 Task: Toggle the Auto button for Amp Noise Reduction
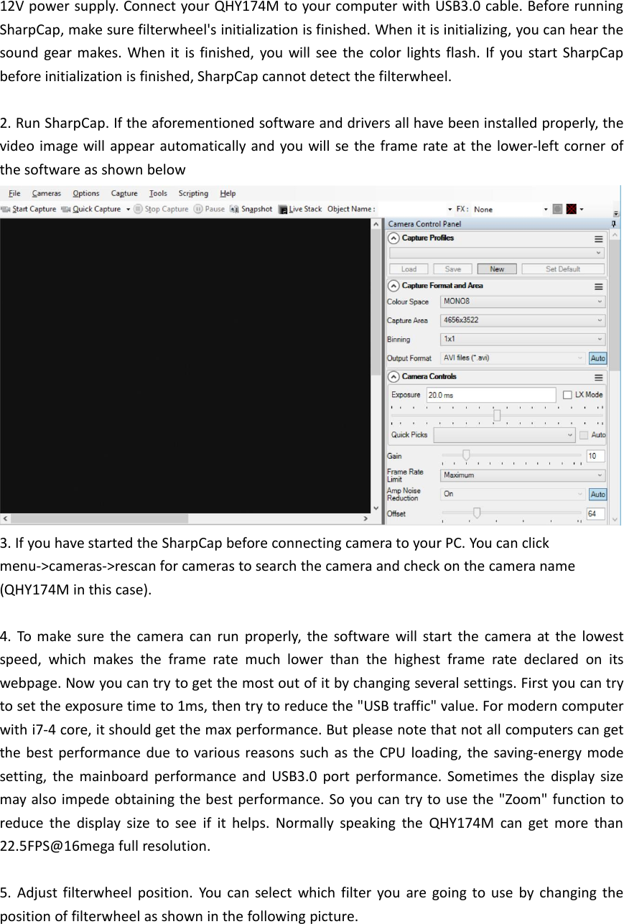tap(597, 495)
